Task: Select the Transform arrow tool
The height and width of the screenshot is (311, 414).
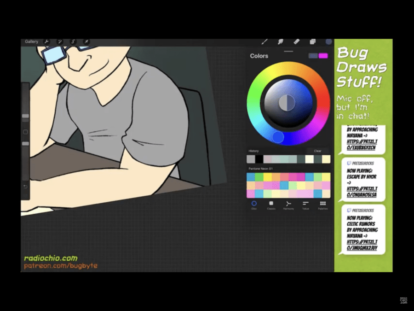Action: click(x=86, y=42)
